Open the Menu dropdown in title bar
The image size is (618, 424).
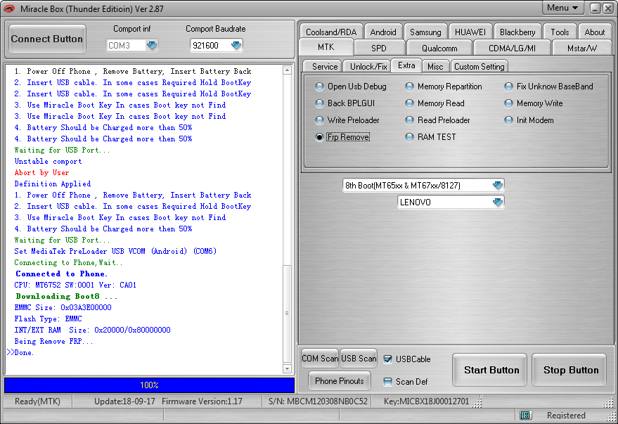coord(562,8)
